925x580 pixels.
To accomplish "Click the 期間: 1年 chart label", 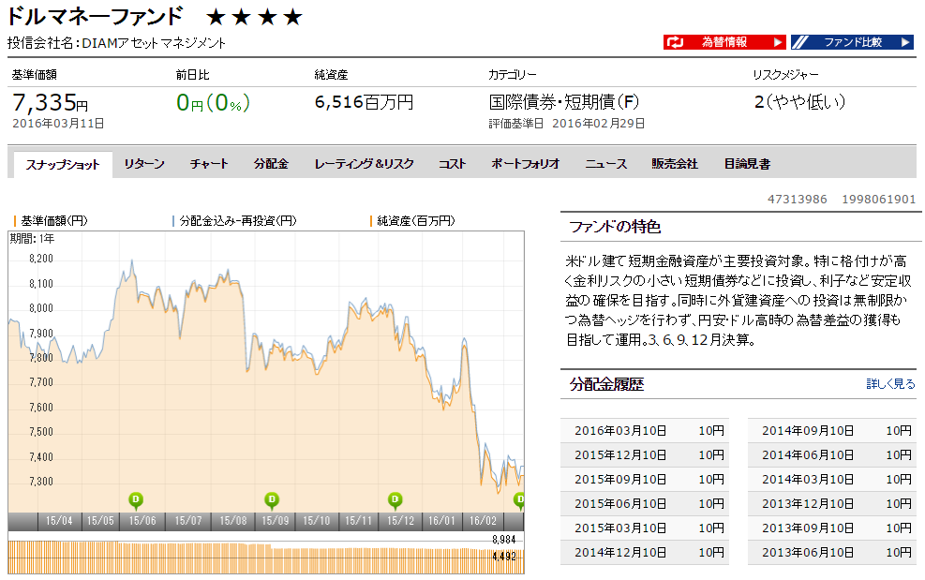I will [x=33, y=238].
